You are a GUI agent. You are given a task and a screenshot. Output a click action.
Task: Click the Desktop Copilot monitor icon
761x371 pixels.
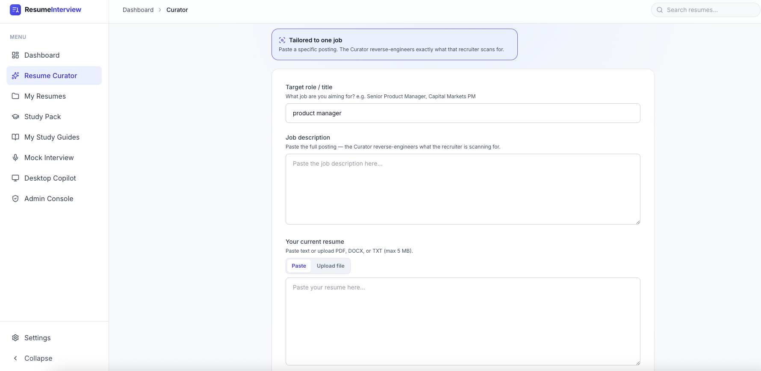click(x=15, y=178)
